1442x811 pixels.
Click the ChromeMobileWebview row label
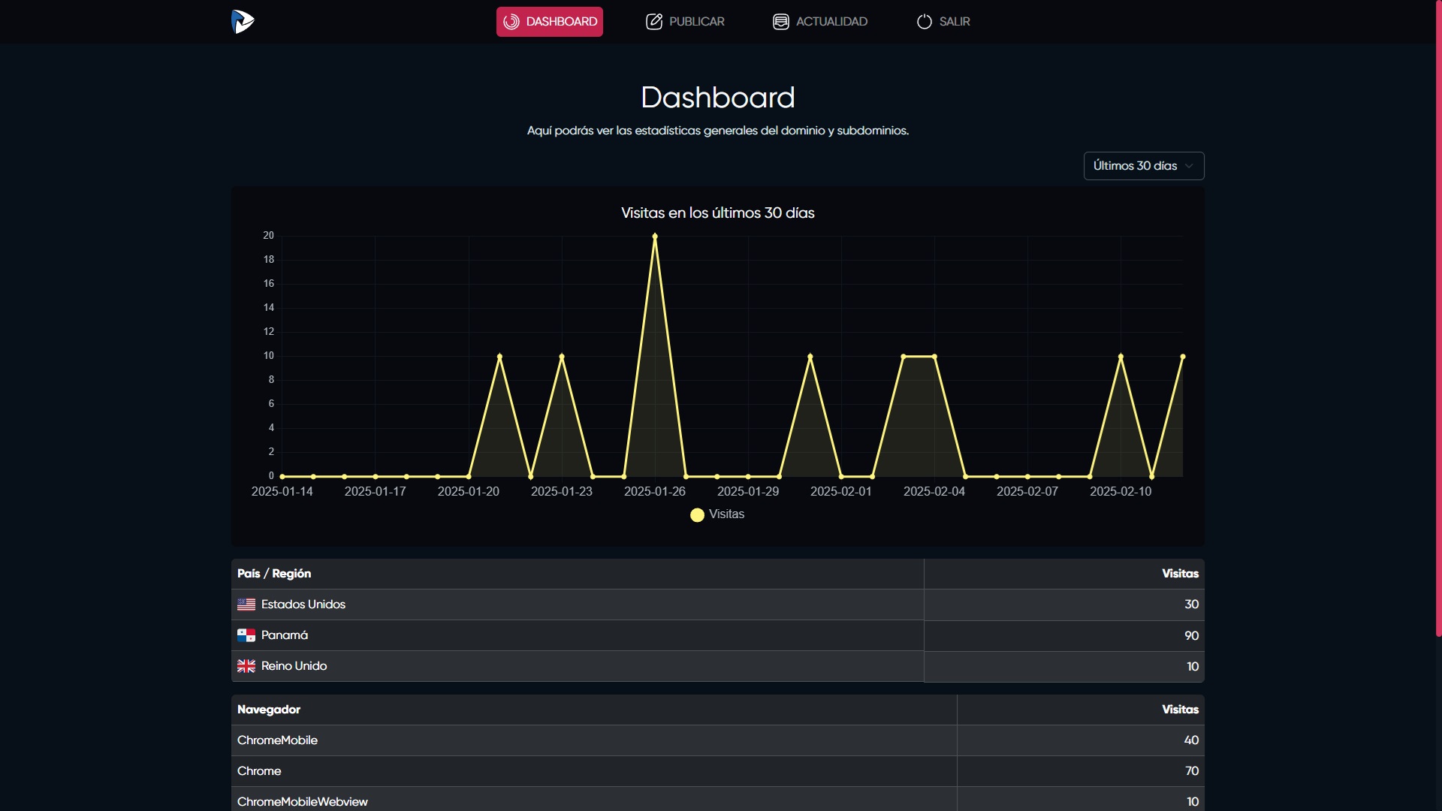click(303, 802)
